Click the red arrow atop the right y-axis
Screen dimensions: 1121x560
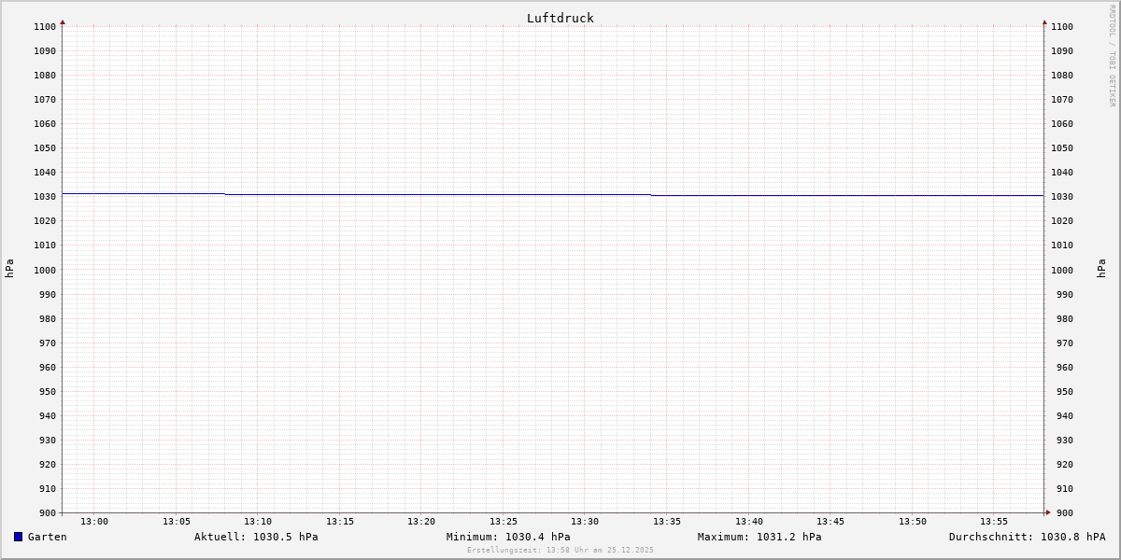(x=1044, y=21)
